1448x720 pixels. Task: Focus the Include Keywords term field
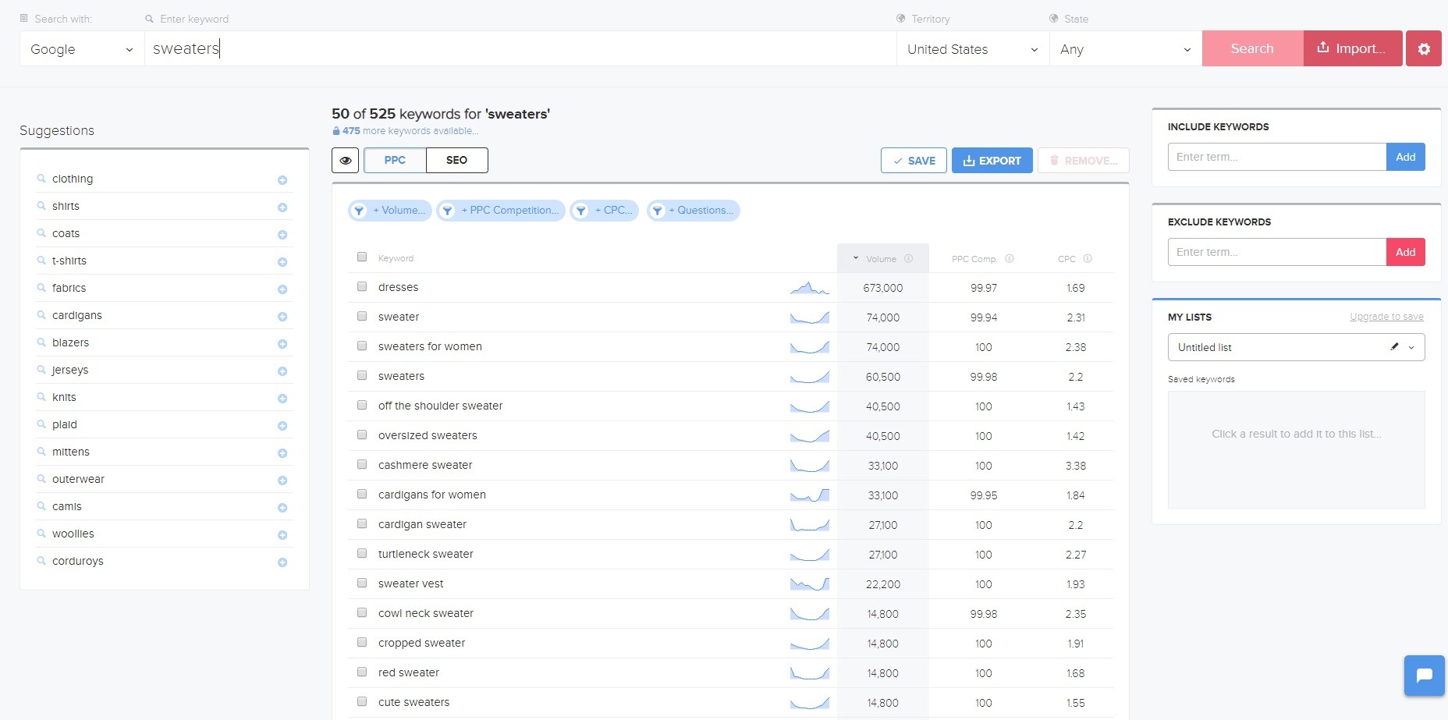tap(1277, 157)
